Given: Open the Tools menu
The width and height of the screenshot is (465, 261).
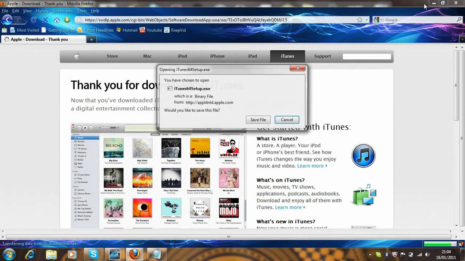Looking at the screenshot, I should pos(82,11).
